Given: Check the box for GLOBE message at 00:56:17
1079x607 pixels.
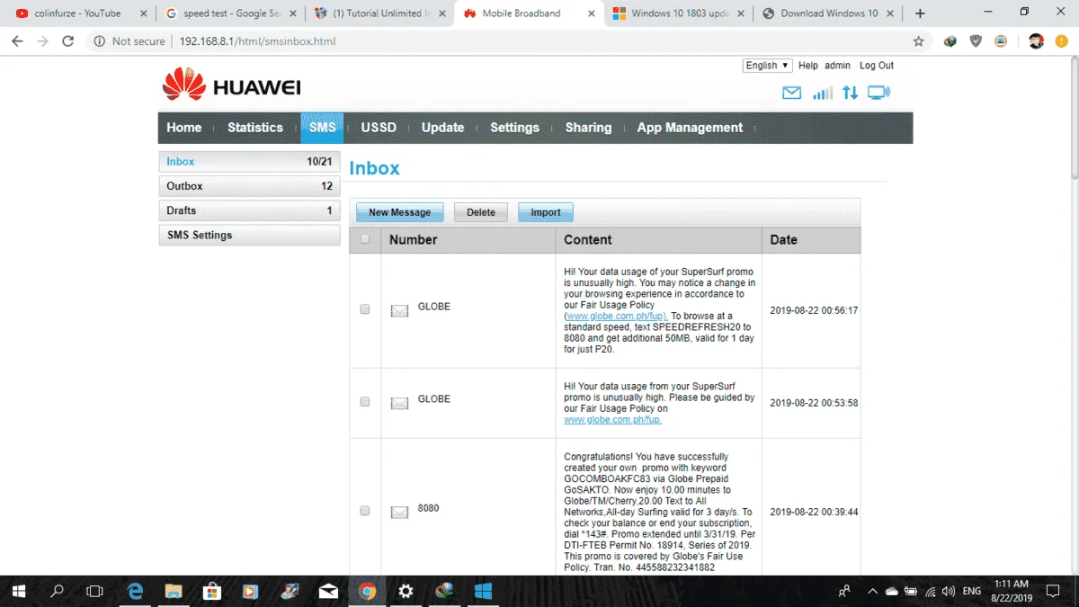Looking at the screenshot, I should coord(364,308).
